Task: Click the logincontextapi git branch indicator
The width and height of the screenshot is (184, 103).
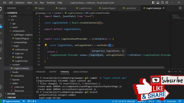Action: [11, 101]
